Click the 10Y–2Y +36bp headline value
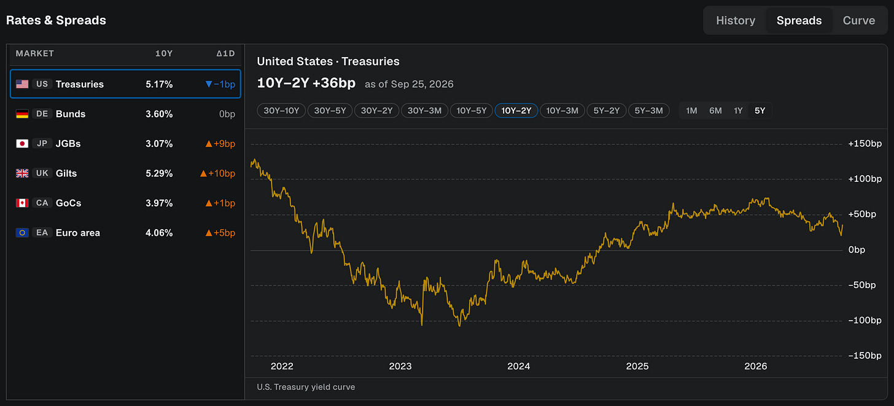 (306, 83)
